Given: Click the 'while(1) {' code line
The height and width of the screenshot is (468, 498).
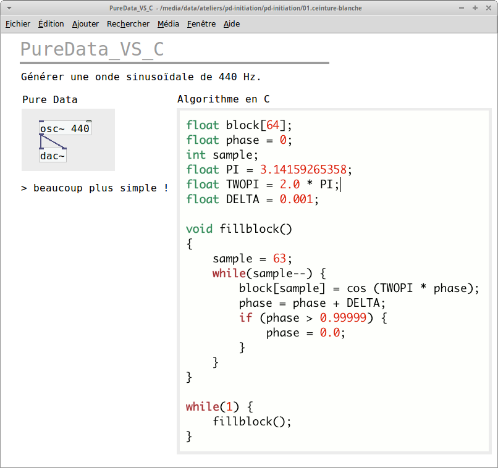Looking at the screenshot, I should click(219, 406).
